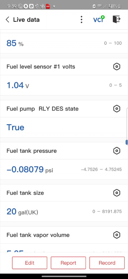128x279 pixels.
Task: Select the True fuel pump state value
Action: tap(15, 128)
